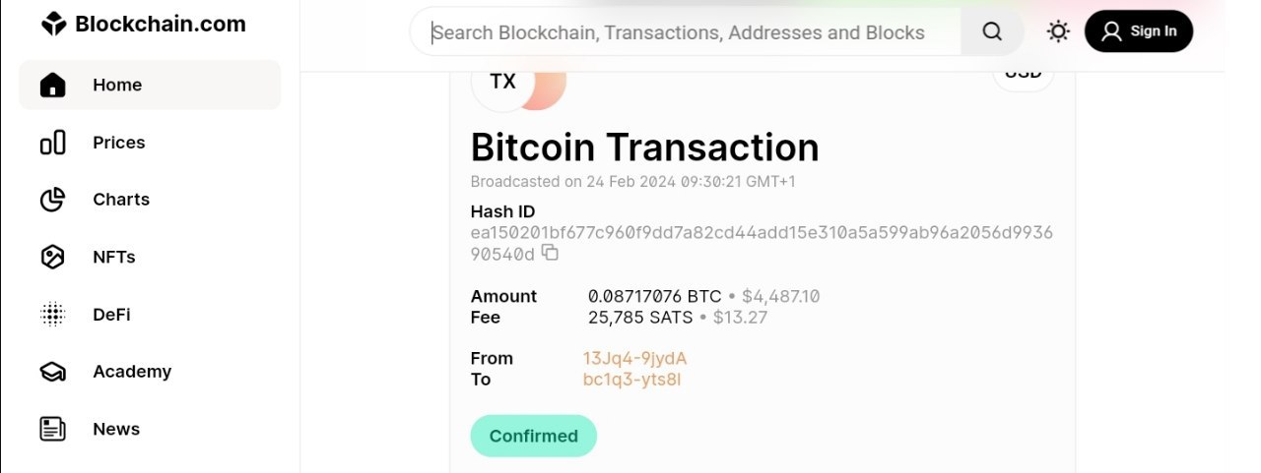1261x473 pixels.
Task: Click the Blockchain.com logo icon
Action: tap(53, 25)
